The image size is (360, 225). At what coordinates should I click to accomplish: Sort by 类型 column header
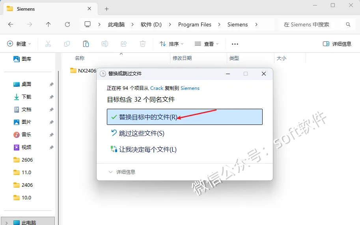point(234,58)
